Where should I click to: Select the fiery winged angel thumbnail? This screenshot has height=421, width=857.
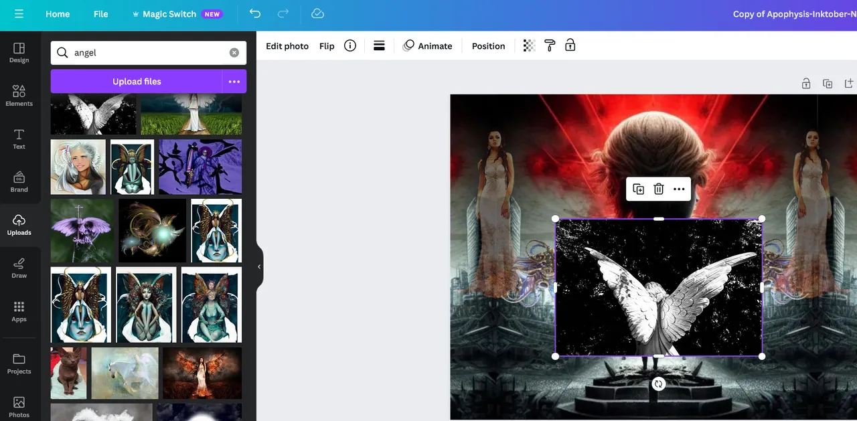202,373
